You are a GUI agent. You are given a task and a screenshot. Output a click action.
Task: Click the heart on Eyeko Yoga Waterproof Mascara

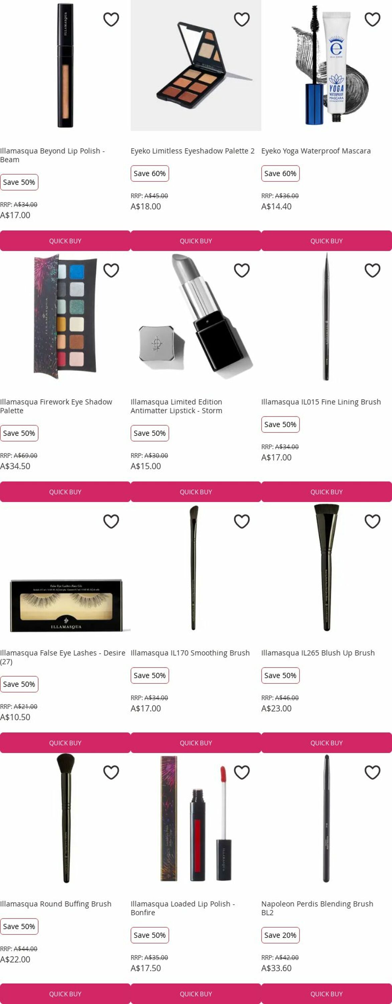click(x=373, y=19)
